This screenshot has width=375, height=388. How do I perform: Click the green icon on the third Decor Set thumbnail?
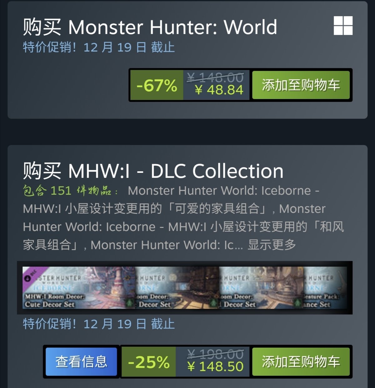298,303
